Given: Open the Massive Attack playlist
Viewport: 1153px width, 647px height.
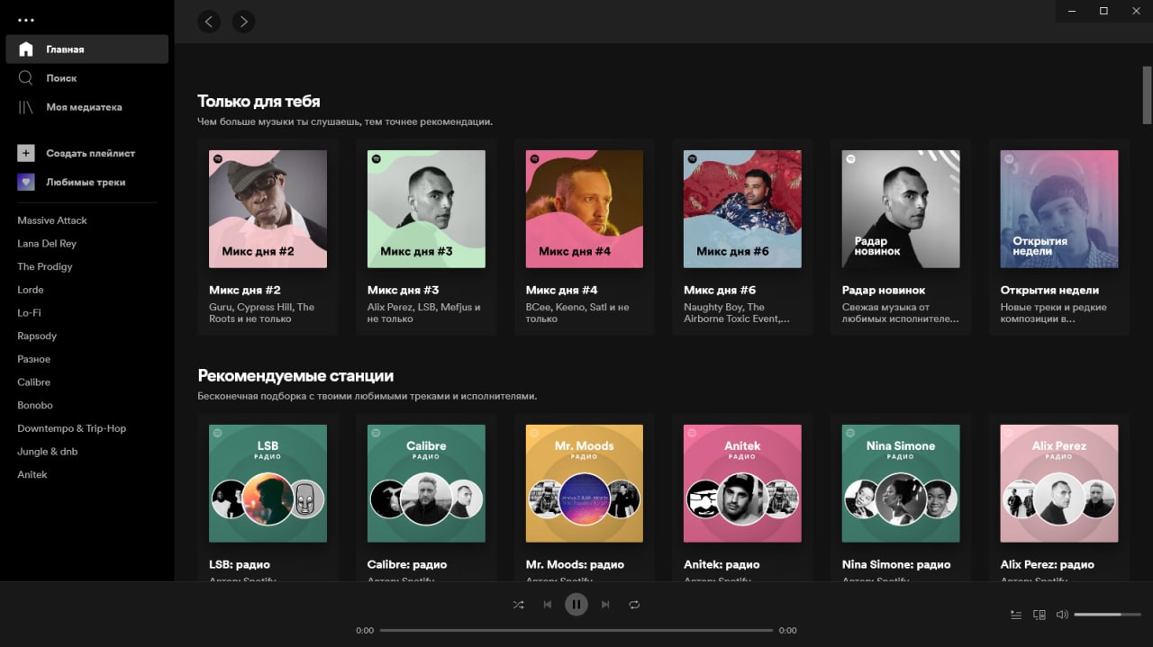Looking at the screenshot, I should (52, 220).
